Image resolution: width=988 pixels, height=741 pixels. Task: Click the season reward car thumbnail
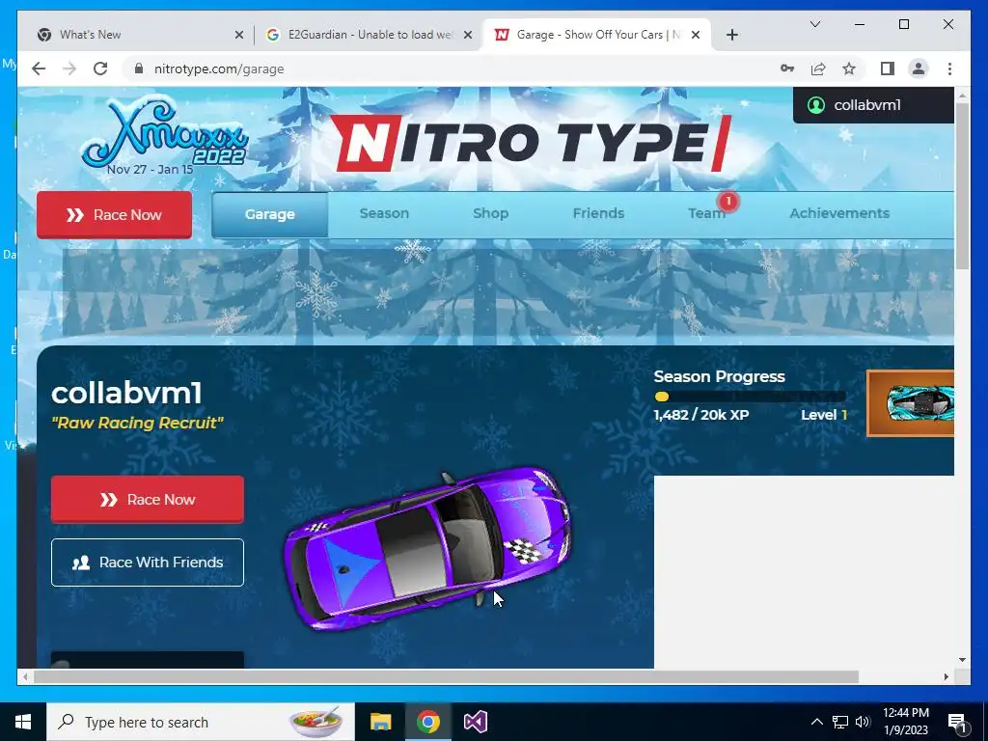pyautogui.click(x=911, y=403)
